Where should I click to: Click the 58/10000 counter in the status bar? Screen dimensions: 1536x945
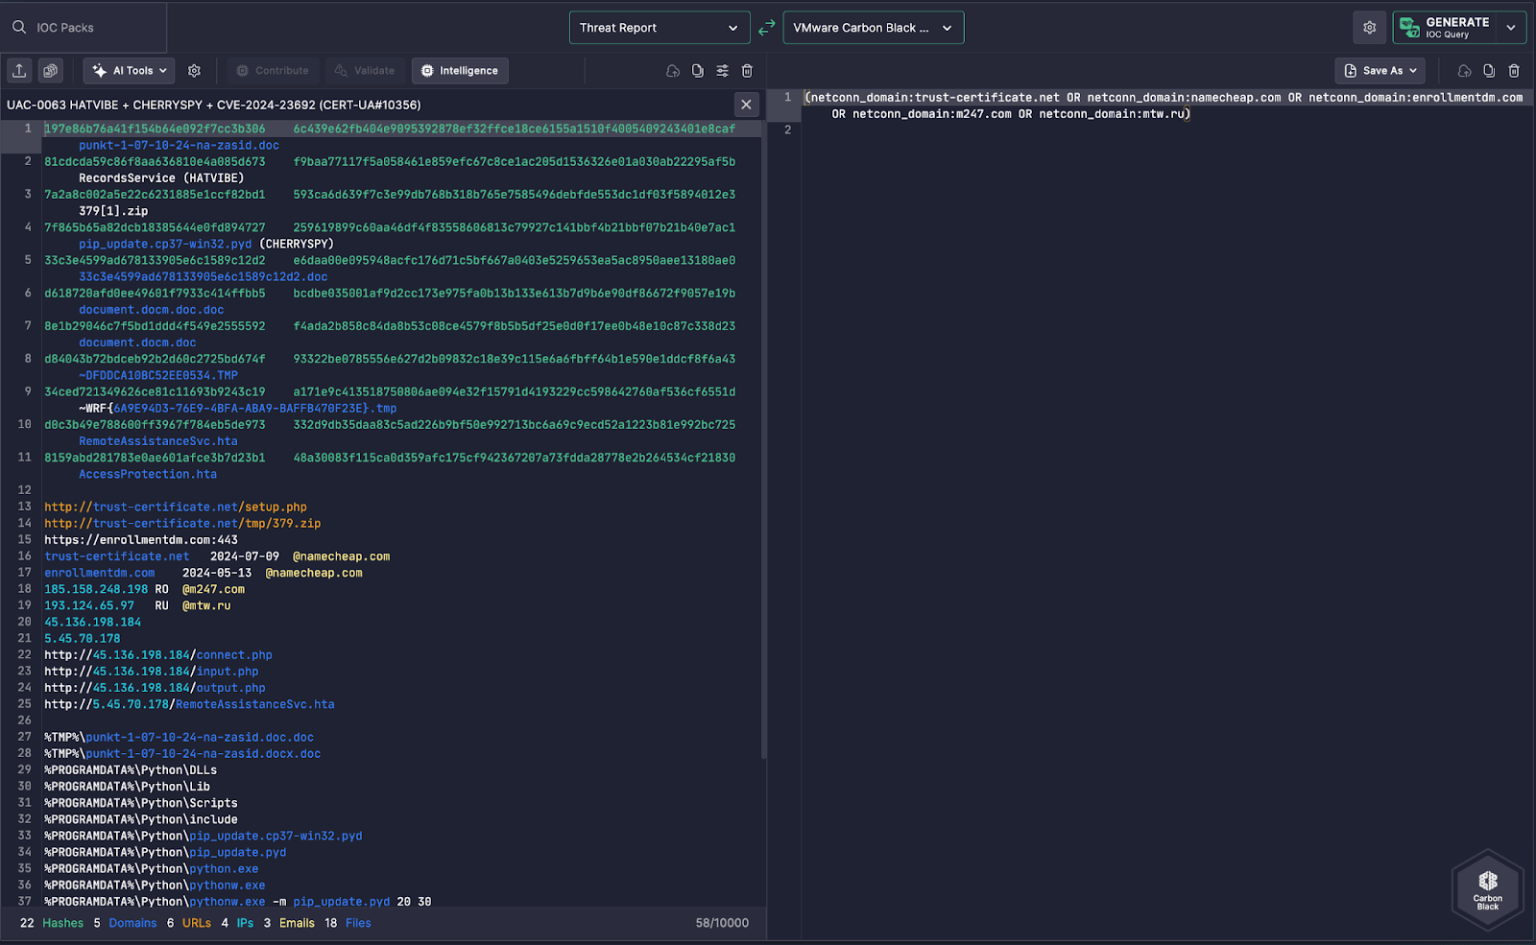[x=722, y=923]
